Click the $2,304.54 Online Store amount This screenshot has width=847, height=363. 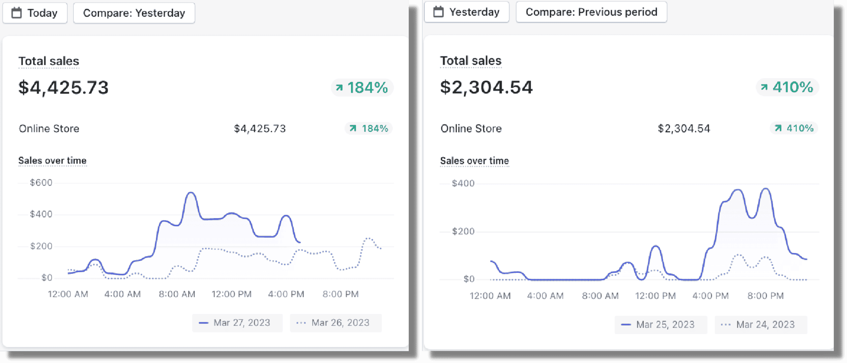(x=684, y=129)
